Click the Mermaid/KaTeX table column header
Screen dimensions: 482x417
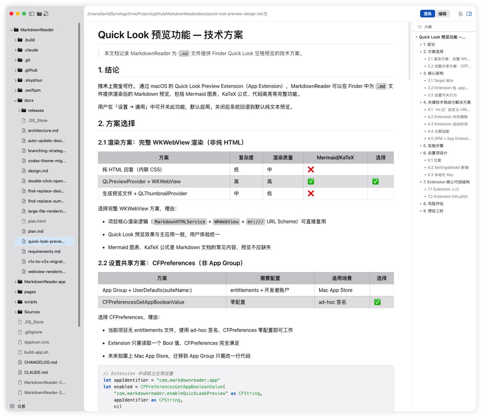tap(335, 157)
